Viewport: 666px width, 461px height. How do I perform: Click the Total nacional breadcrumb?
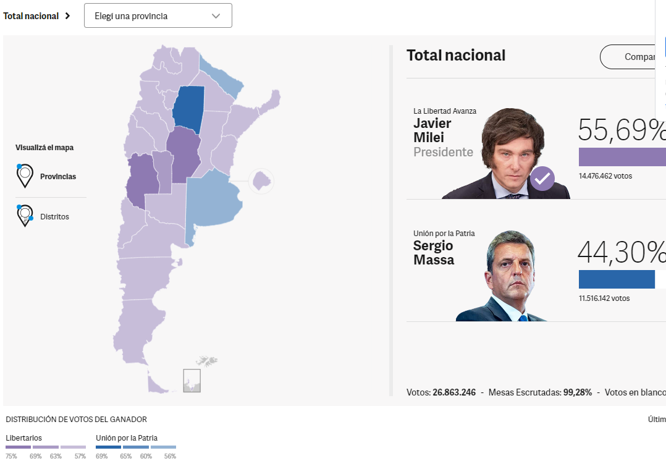[x=31, y=16]
